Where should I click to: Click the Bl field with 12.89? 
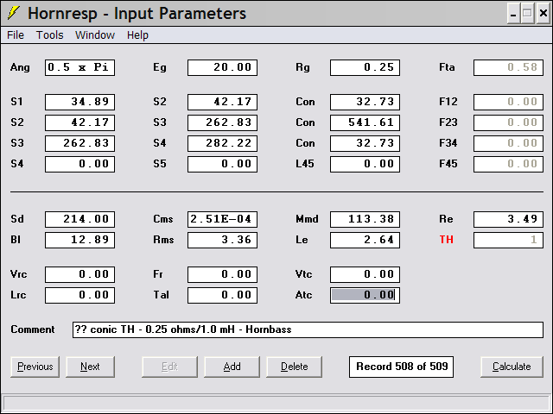point(79,240)
